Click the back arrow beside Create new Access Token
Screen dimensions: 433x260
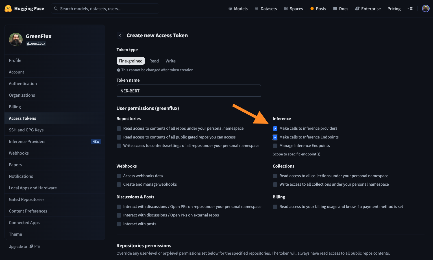pyautogui.click(x=120, y=35)
